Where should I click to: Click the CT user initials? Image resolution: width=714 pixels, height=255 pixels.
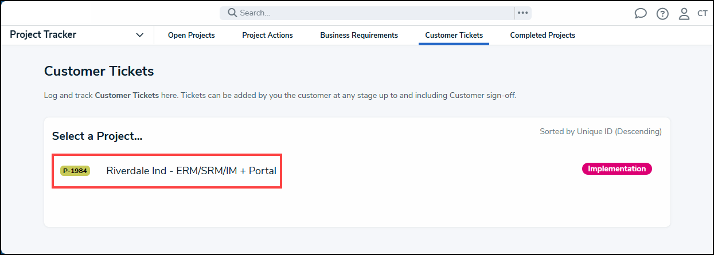pos(702,13)
